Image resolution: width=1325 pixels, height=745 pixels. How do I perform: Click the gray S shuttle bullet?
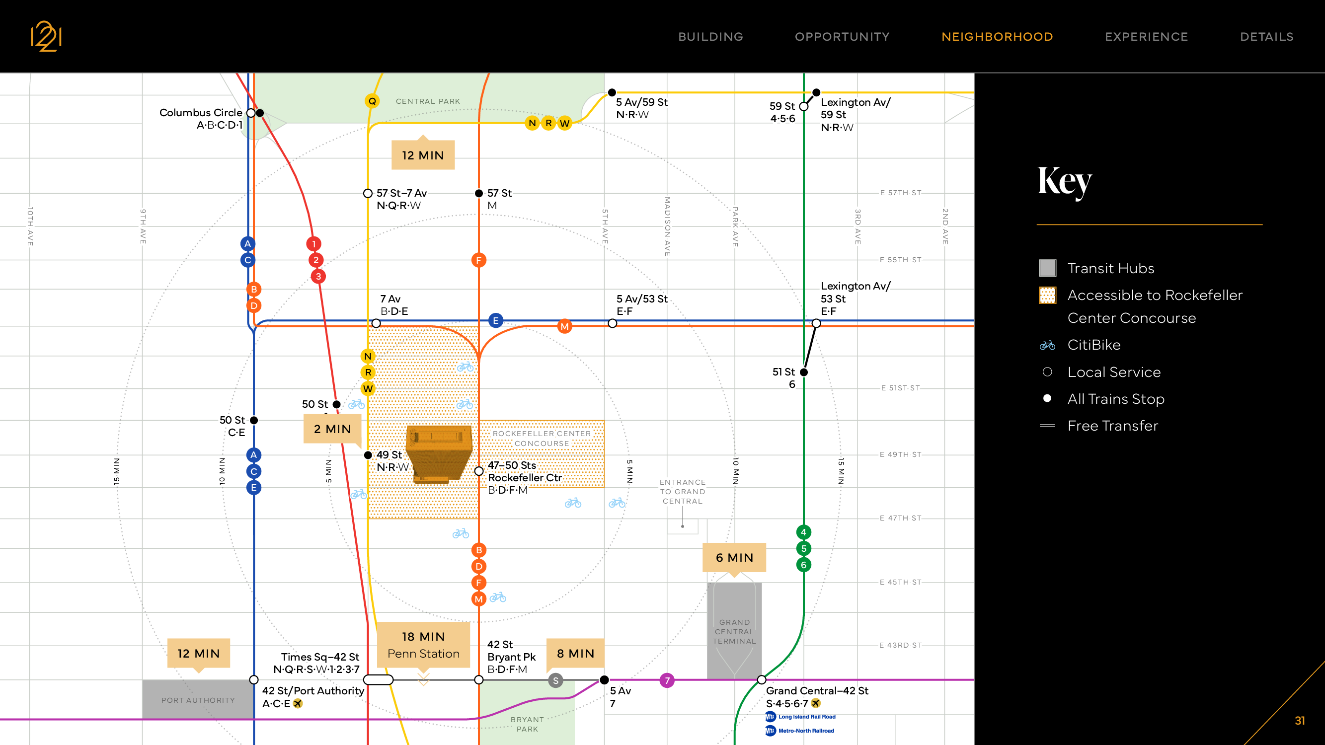(x=555, y=680)
